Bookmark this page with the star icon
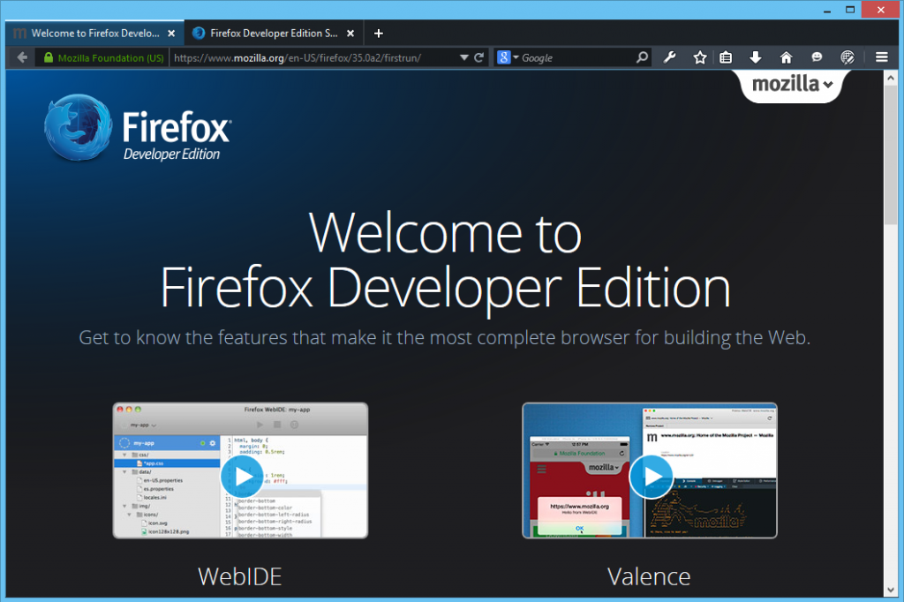Viewport: 904px width, 602px height. pos(700,57)
